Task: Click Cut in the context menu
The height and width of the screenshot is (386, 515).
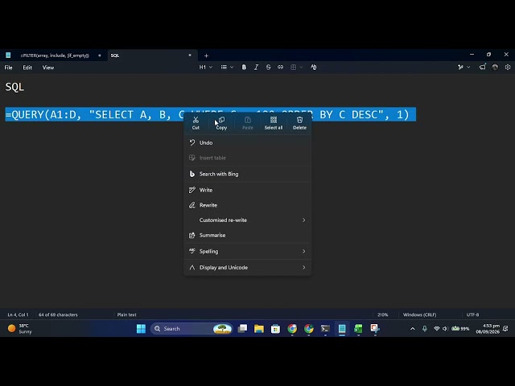Action: point(196,123)
